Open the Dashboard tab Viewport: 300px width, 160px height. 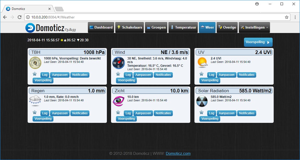tap(101, 28)
